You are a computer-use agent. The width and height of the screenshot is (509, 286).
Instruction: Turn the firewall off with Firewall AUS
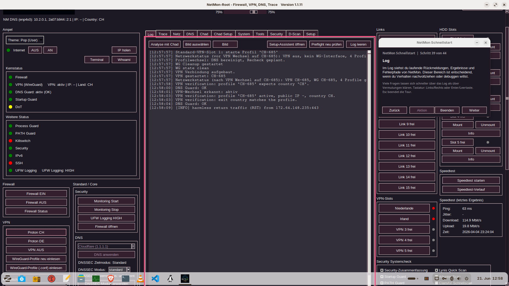pyautogui.click(x=36, y=203)
